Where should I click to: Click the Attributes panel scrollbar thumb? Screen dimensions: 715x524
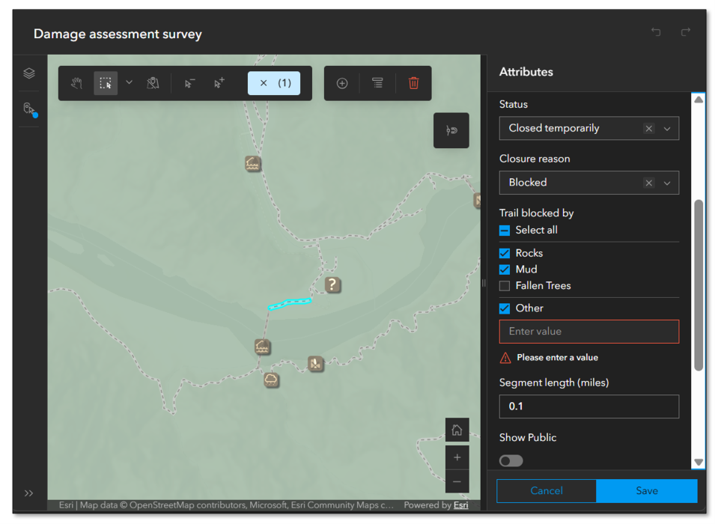point(698,285)
